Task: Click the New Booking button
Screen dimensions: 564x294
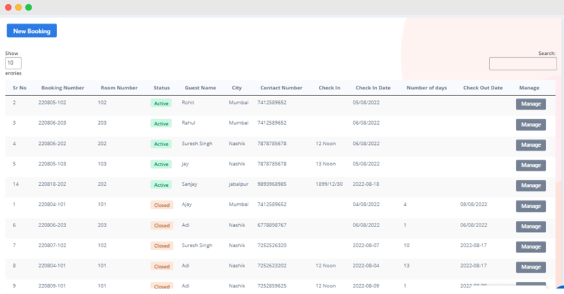Action: tap(32, 31)
